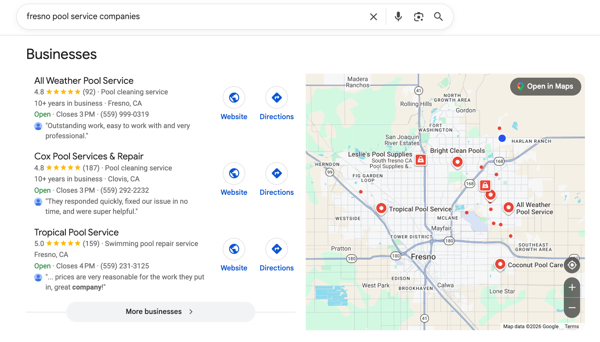This screenshot has height=342, width=600.
Task: Click reviewer avatar beside 'prices are very reasonable'
Action: click(x=38, y=277)
